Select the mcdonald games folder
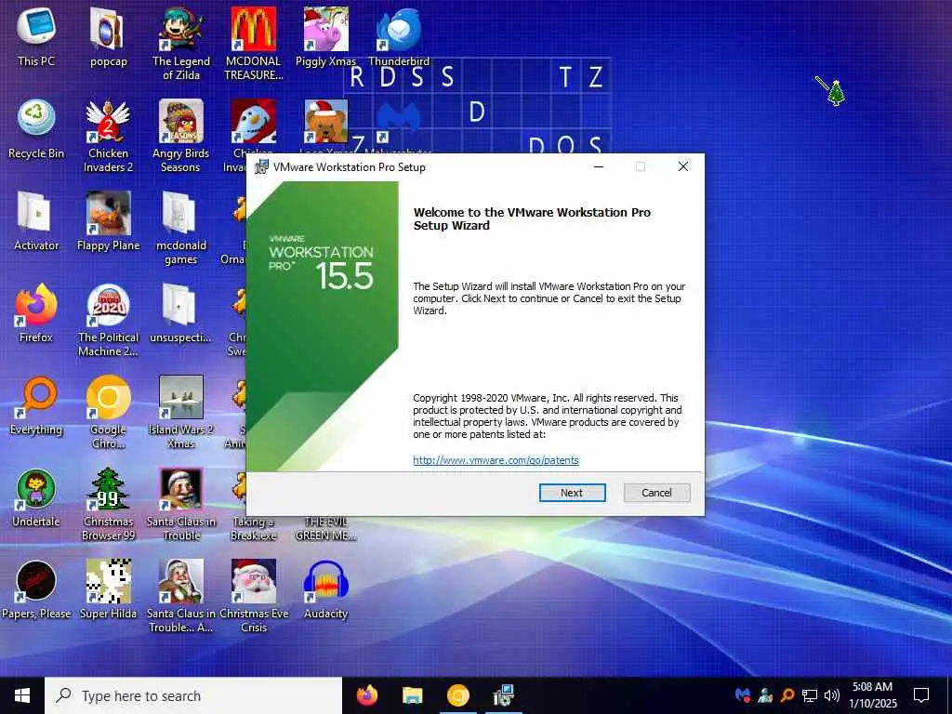This screenshot has width=952, height=714. click(181, 229)
